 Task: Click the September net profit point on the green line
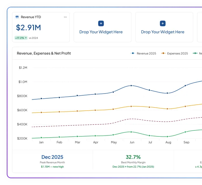[x=185, y=132]
